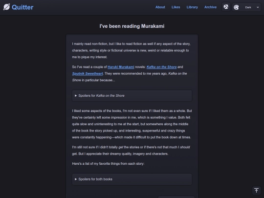Follow the Haruki Murakami link
The width and height of the screenshot is (264, 198).
121,67
